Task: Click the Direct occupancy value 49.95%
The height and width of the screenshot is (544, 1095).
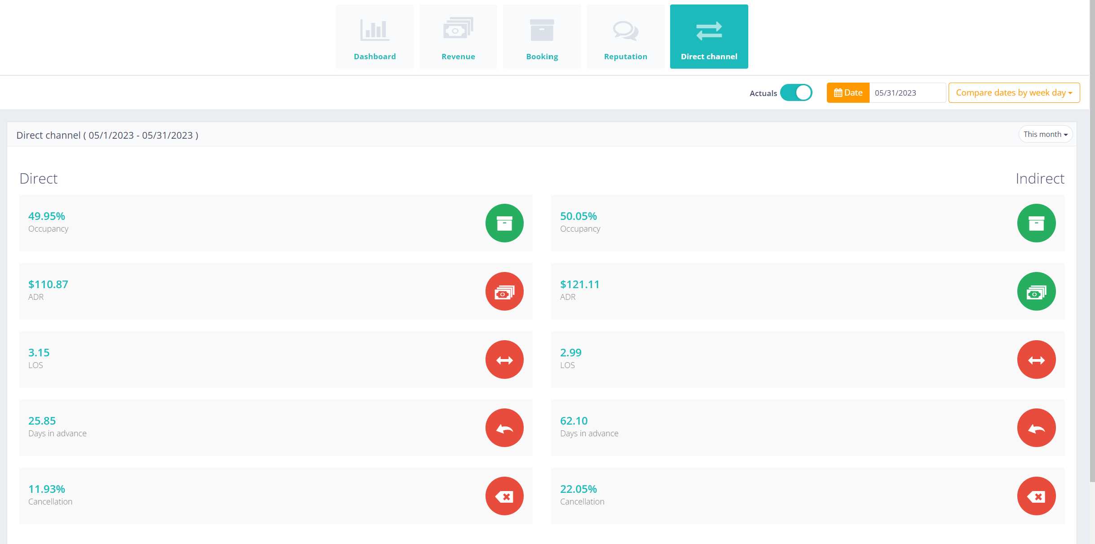Action: (47, 216)
